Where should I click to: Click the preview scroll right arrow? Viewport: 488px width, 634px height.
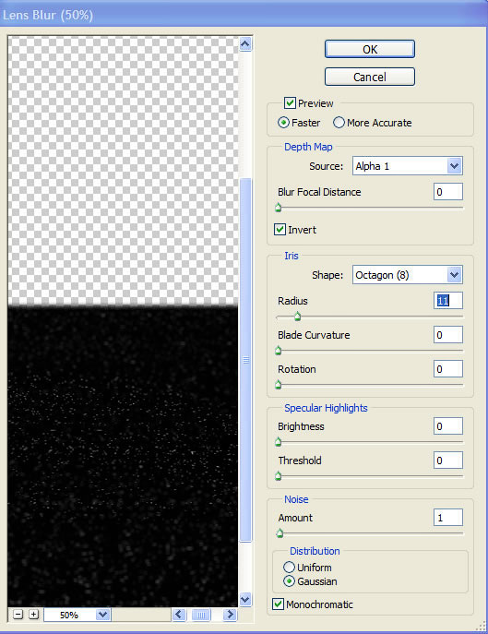click(x=230, y=615)
